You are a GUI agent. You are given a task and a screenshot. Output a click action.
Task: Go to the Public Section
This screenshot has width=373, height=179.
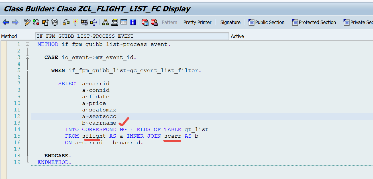[266, 22]
